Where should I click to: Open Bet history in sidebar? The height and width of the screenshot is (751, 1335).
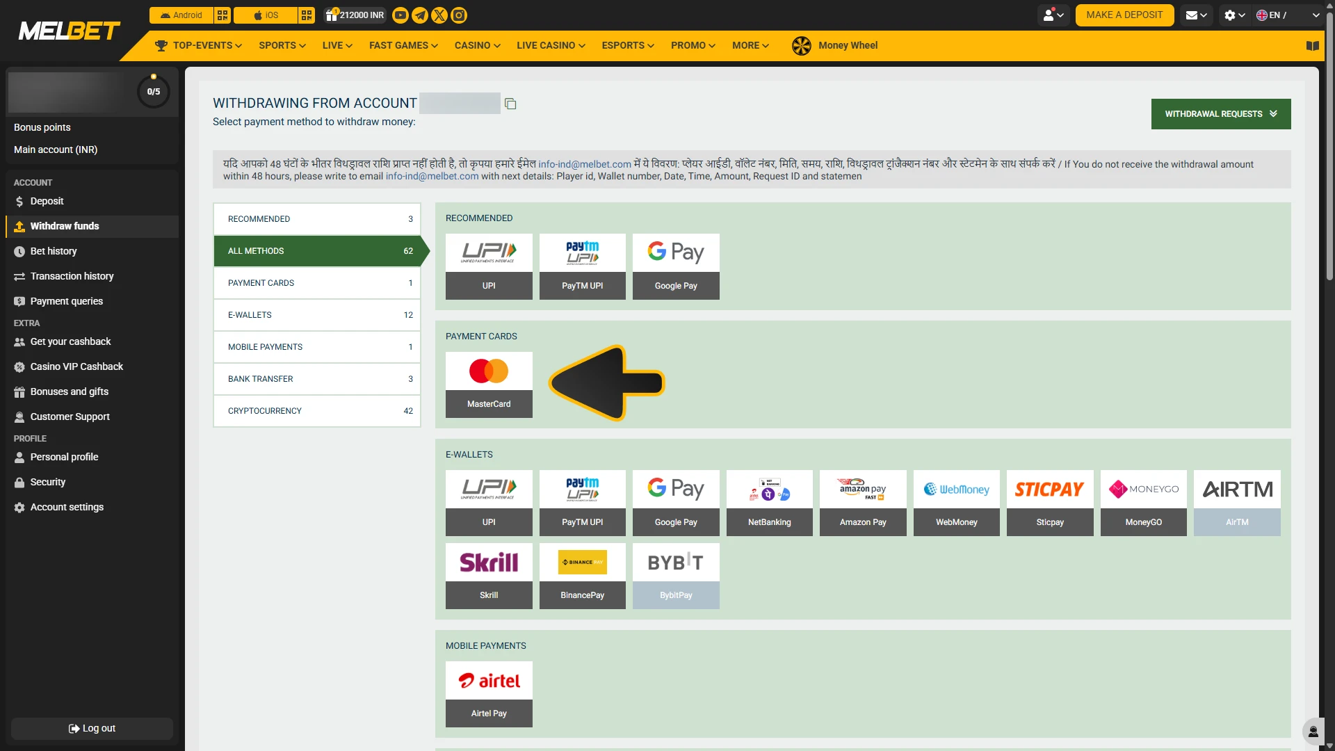[x=92, y=252]
